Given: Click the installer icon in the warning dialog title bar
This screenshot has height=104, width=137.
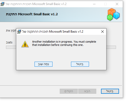Looking at the screenshot, I should pos(19,32).
